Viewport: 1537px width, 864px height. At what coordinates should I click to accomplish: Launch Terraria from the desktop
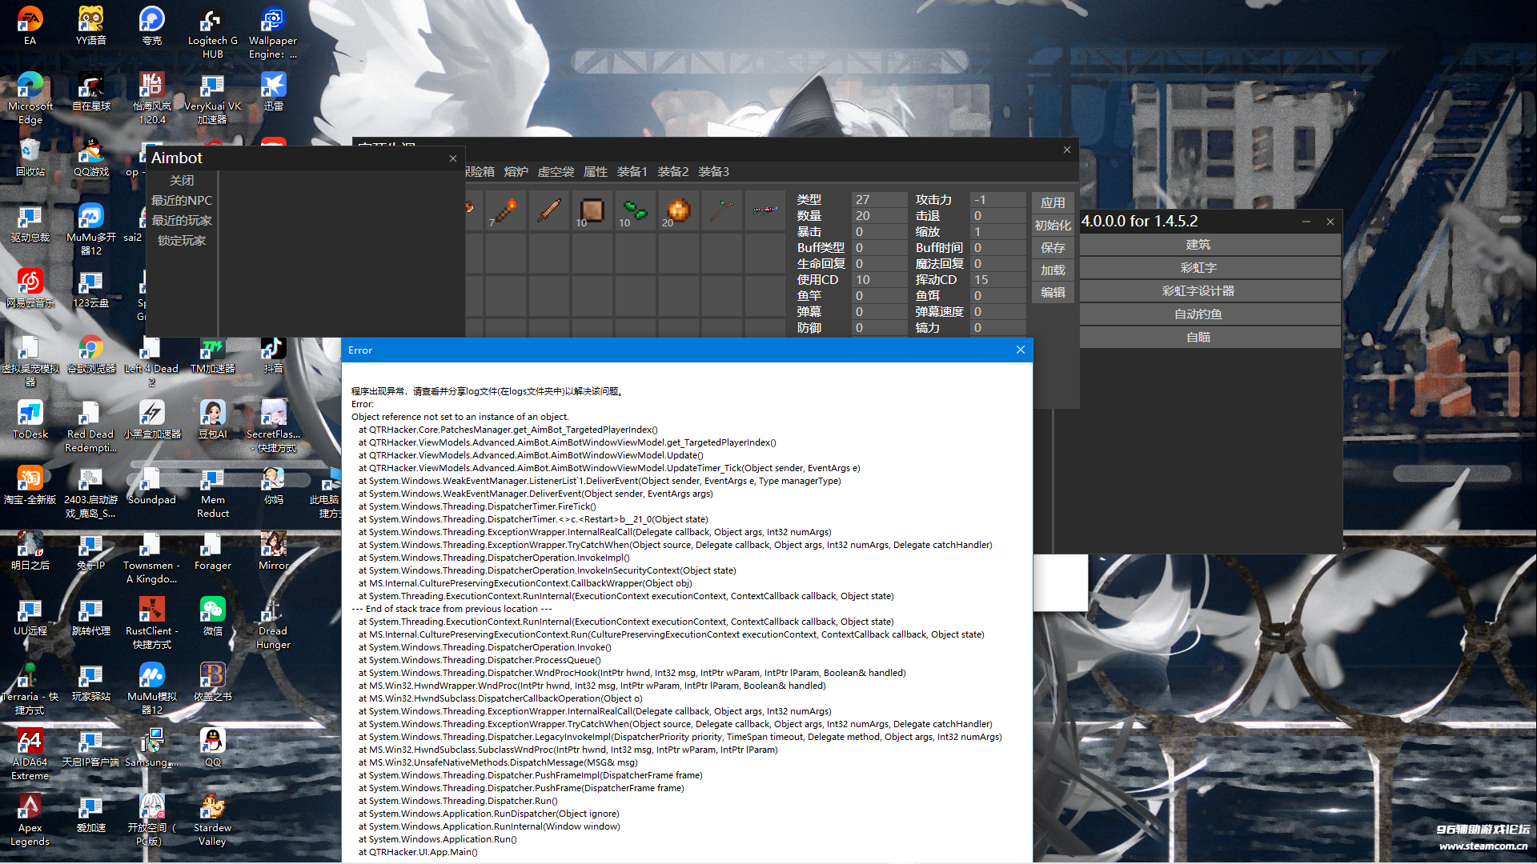point(30,676)
